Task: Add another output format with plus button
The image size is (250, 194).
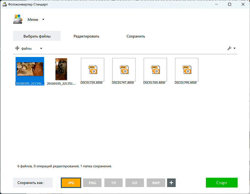Action: click(171, 183)
